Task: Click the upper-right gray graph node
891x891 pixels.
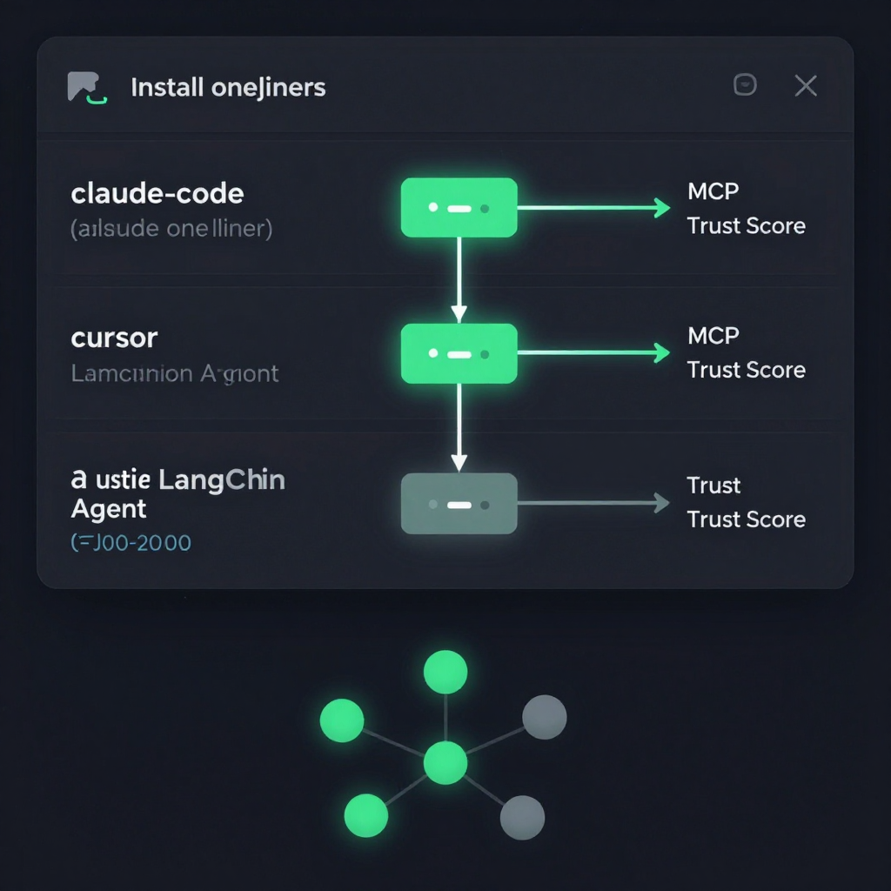Action: tap(545, 717)
